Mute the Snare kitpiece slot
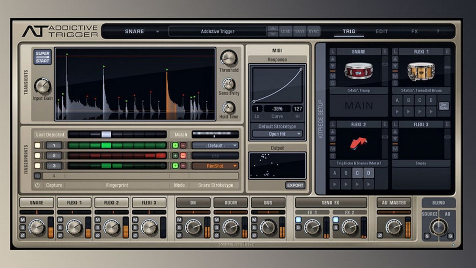The image size is (476, 268). pos(332,76)
